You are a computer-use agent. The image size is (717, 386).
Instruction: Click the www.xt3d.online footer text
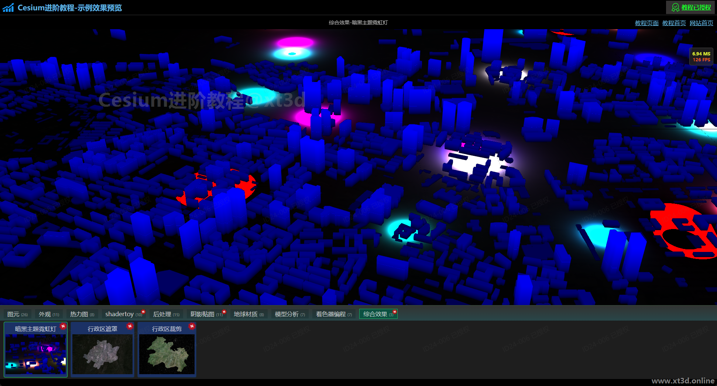coord(683,381)
